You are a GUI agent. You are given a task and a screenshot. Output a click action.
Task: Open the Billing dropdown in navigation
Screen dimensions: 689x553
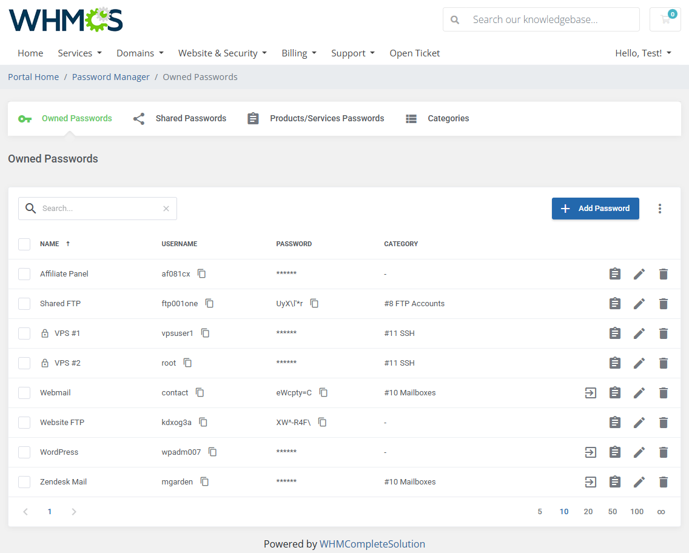pos(299,53)
